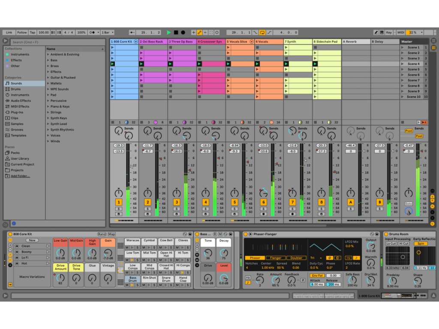Expand the Ambient & Evolving folder

click(x=48, y=54)
